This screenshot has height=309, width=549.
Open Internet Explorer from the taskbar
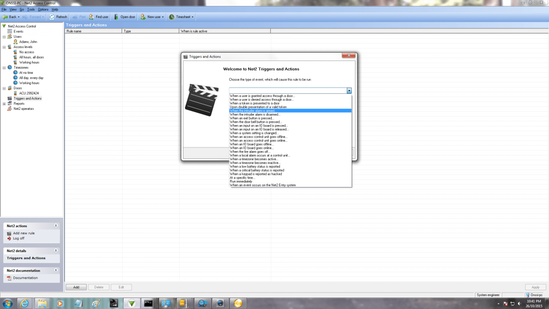(x=25, y=303)
